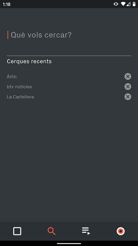Image resolution: width=138 pixels, height=246 pixels.
Task: Remove "Àrtic" from recent searches
Action: (128, 77)
